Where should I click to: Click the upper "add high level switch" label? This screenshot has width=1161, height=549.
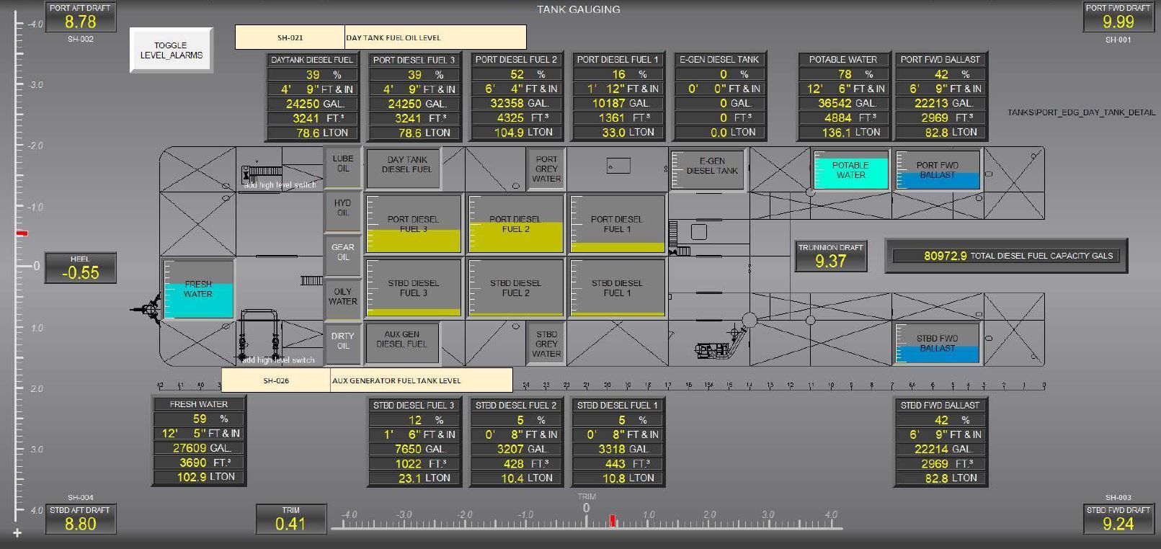pyautogui.click(x=280, y=185)
